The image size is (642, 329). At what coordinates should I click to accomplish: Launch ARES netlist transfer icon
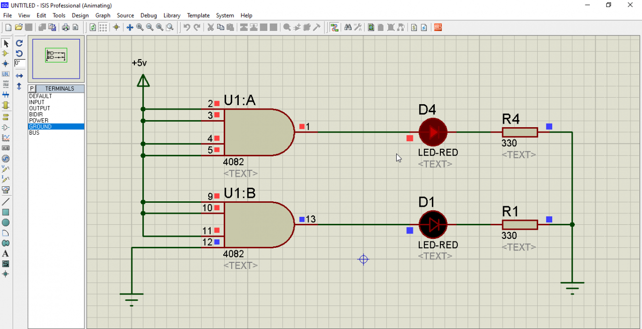point(438,27)
